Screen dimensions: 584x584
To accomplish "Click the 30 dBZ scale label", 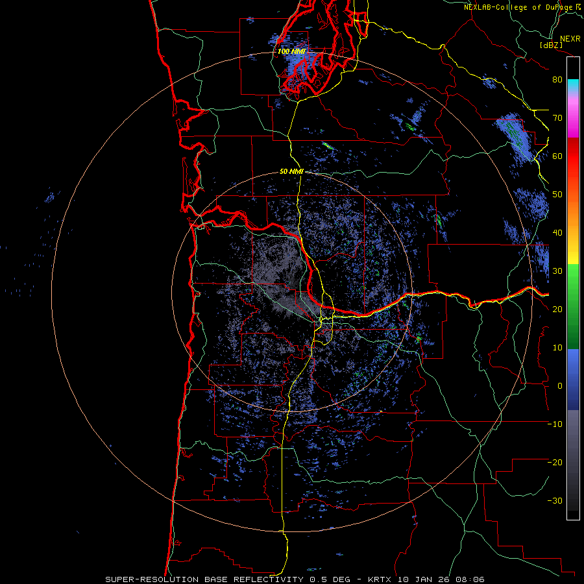I will pos(557,271).
